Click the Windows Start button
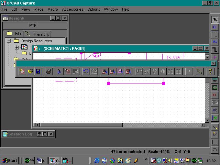This screenshot has height=165, width=220. click(10, 161)
